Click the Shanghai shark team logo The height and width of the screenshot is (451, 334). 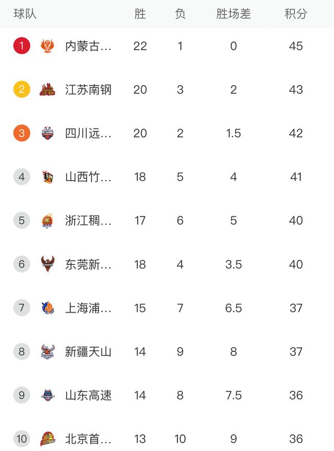tap(47, 308)
